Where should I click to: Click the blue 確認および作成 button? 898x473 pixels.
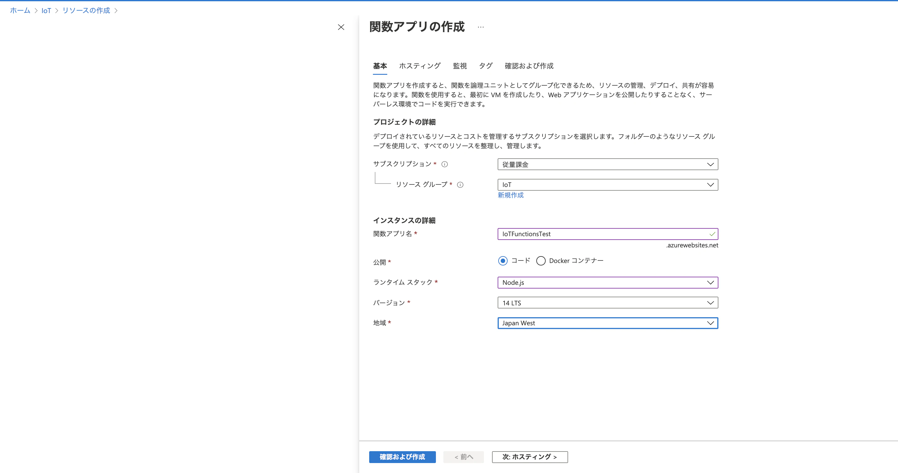pos(402,457)
